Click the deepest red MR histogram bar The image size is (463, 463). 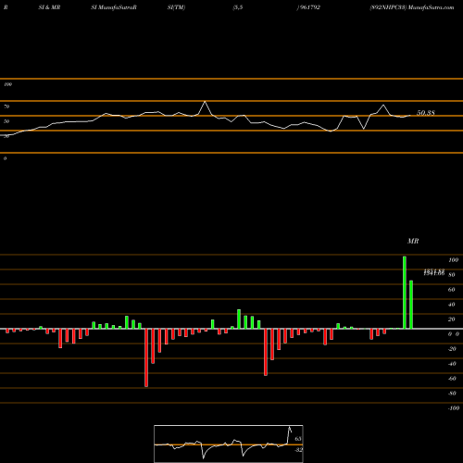coord(146,357)
